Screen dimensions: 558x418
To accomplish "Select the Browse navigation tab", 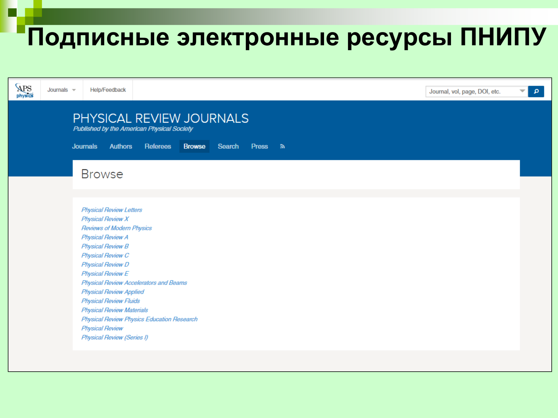I will point(194,147).
